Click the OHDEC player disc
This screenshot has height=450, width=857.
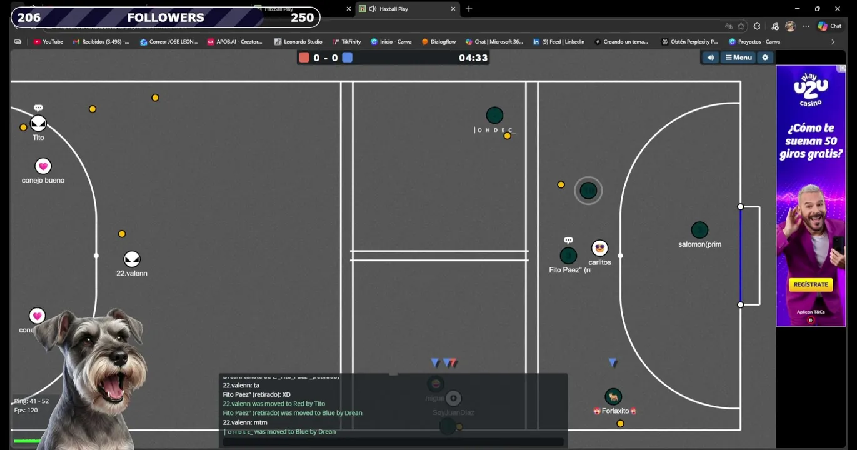pos(494,115)
